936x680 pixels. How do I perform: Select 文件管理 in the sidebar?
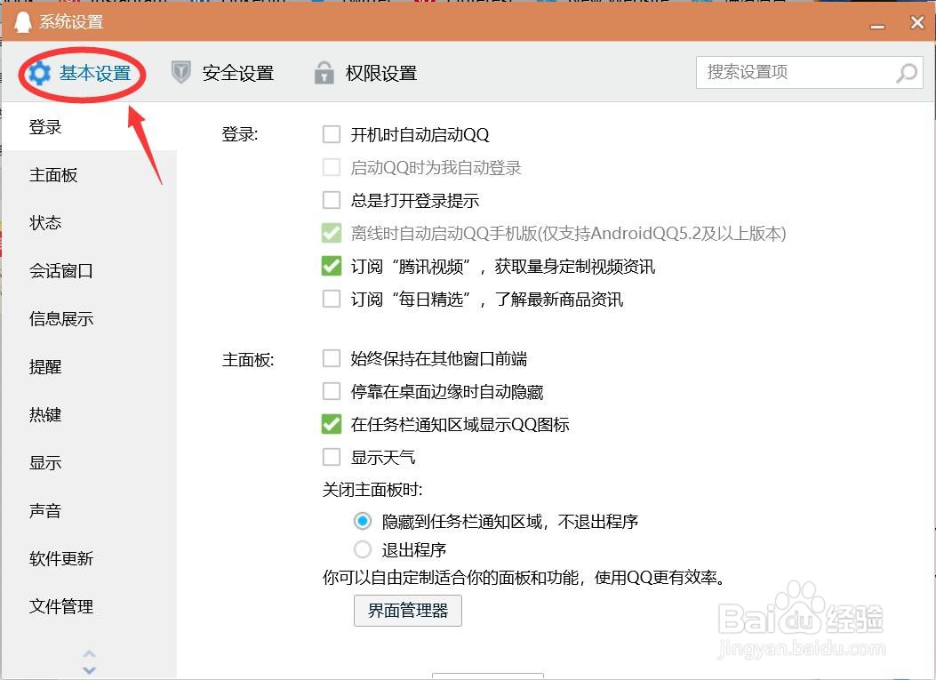[x=90, y=606]
